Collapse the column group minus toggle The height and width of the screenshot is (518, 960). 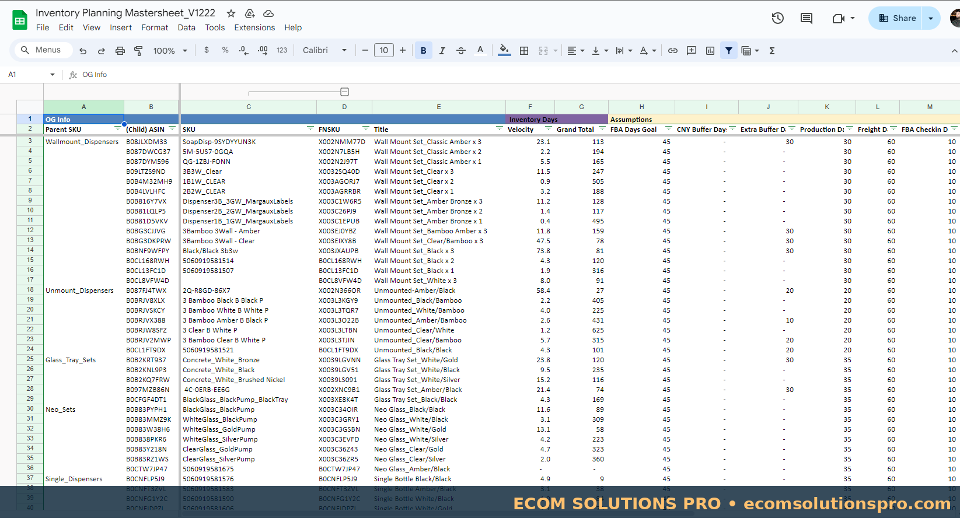point(345,92)
